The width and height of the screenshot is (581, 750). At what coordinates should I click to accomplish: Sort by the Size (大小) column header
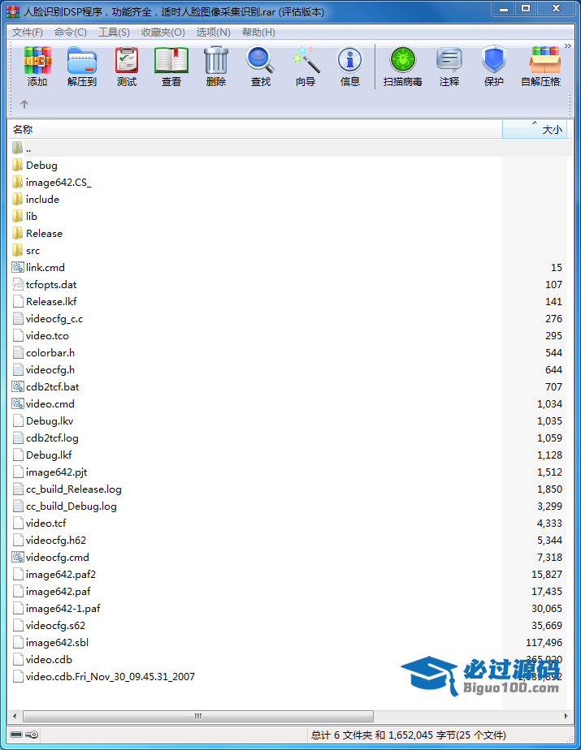[x=535, y=130]
